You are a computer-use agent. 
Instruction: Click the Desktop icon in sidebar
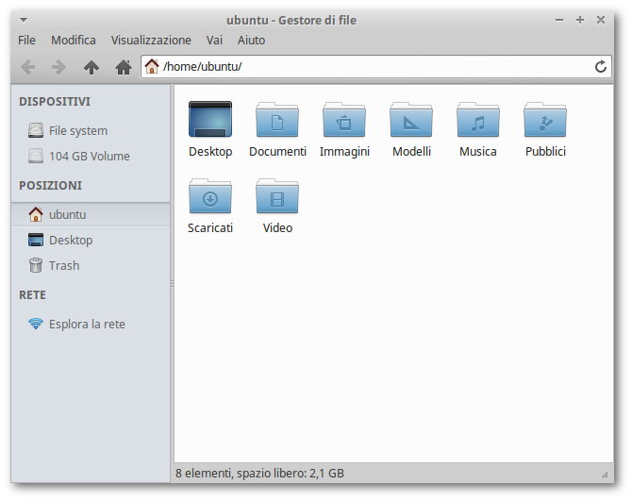36,240
